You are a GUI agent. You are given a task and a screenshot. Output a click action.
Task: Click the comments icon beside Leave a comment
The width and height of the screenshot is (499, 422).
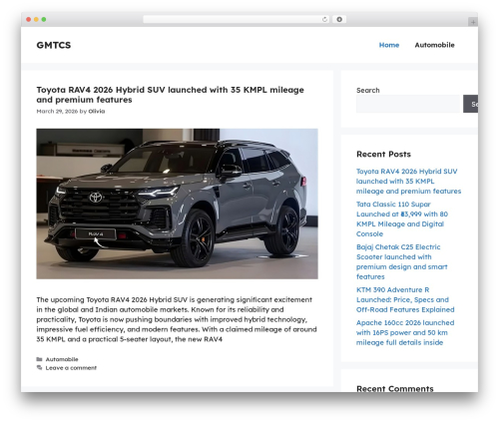click(39, 368)
